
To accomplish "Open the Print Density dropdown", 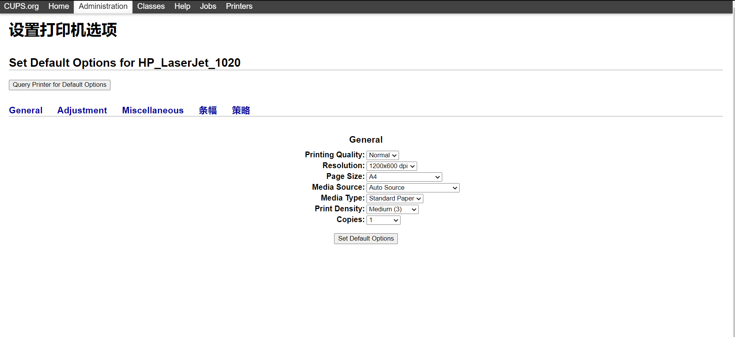I will pos(392,209).
